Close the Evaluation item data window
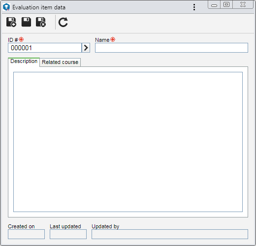The width and height of the screenshot is (256, 246). point(243,4)
